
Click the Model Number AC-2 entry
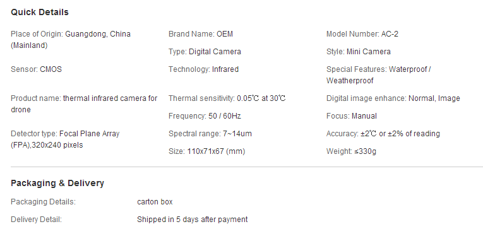[x=362, y=34]
